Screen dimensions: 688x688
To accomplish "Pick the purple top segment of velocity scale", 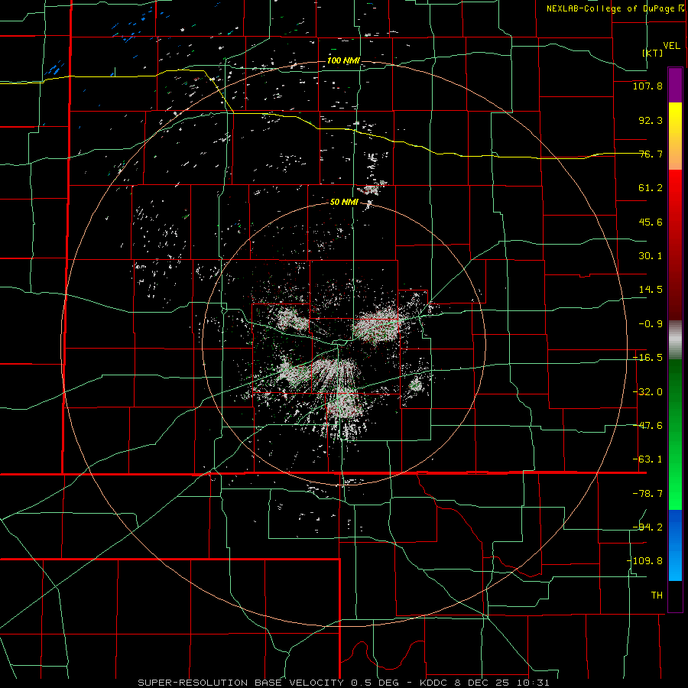I will coord(675,85).
